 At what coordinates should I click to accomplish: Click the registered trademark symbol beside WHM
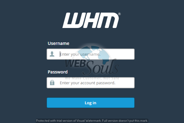point(119,14)
